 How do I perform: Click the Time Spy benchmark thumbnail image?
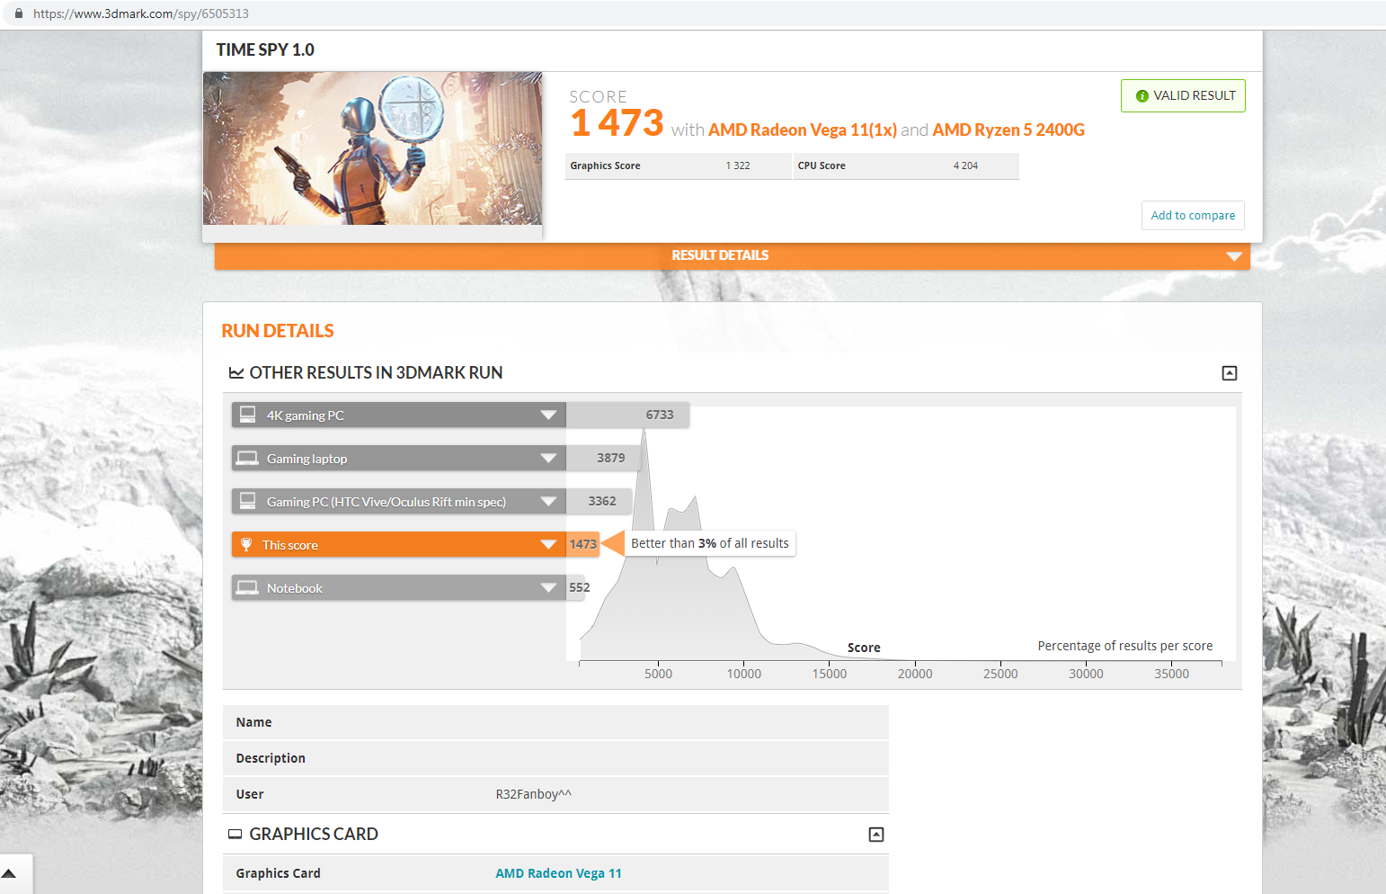[x=372, y=148]
